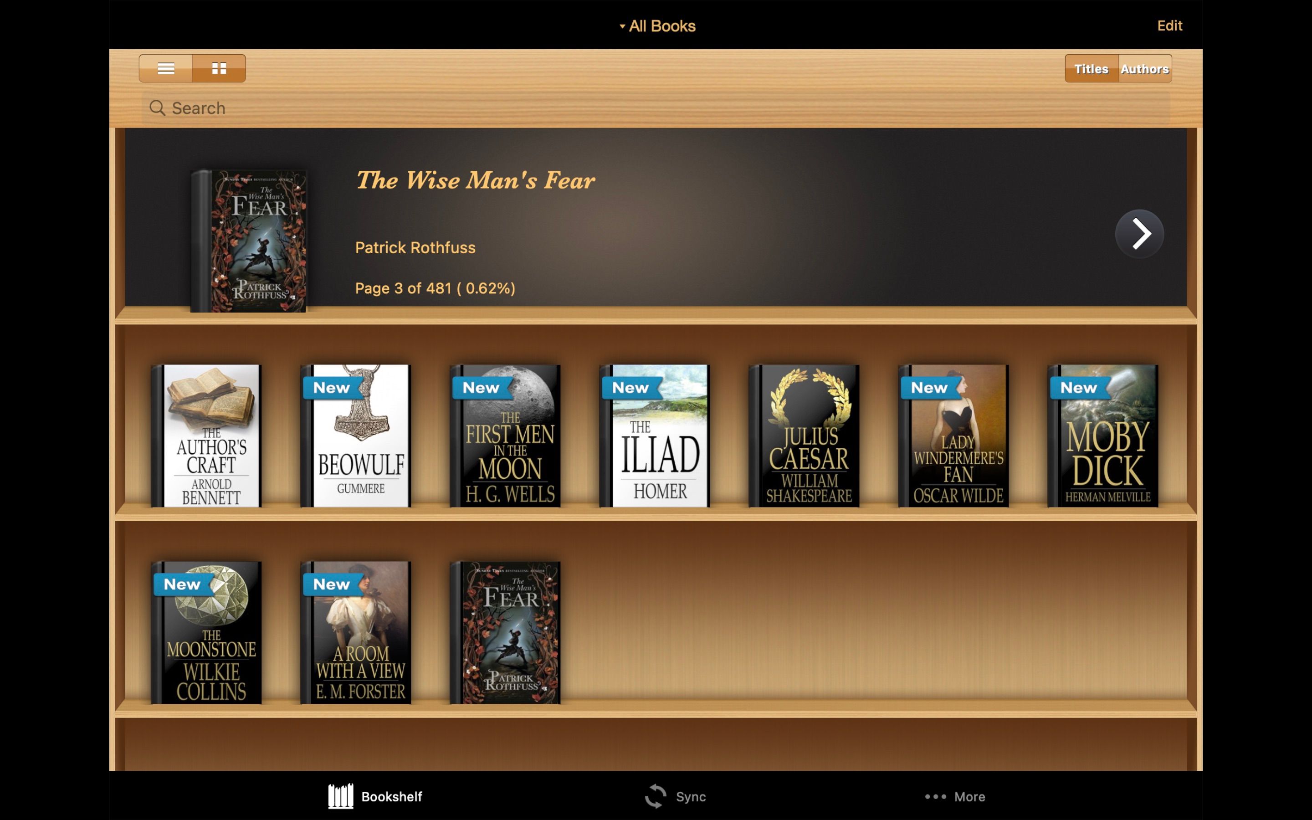Sort books by Authors
This screenshot has height=820, width=1312.
[1144, 69]
